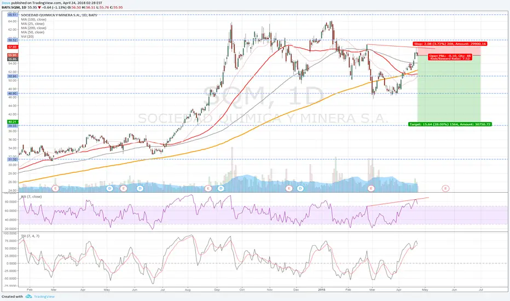Click the Open P&L Risk/Reward Ratio label
This screenshot has height=301, width=510.
pos(450,57)
